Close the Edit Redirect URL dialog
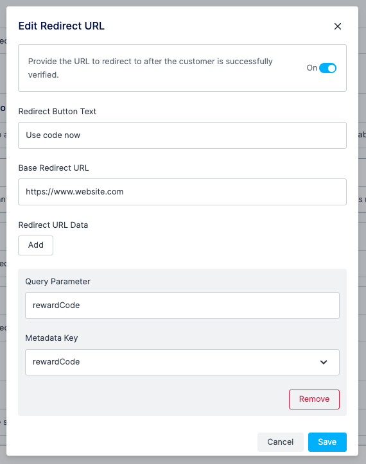 click(x=338, y=26)
